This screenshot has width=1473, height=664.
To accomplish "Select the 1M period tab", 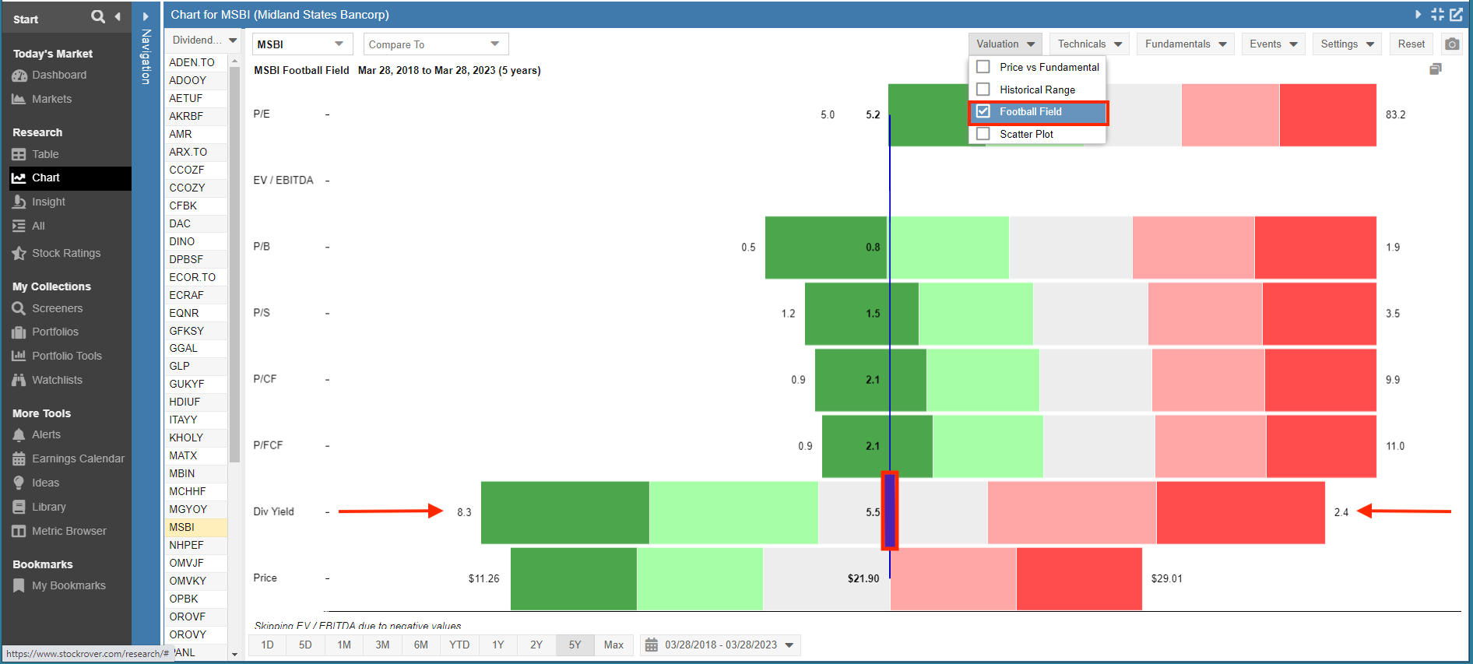I will pos(344,645).
